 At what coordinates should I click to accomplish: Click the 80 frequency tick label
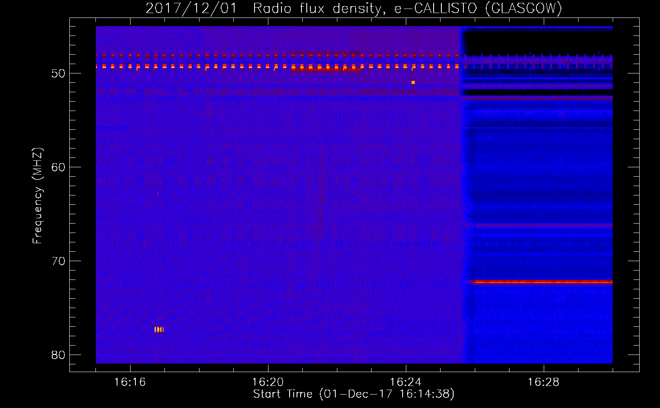[58, 355]
